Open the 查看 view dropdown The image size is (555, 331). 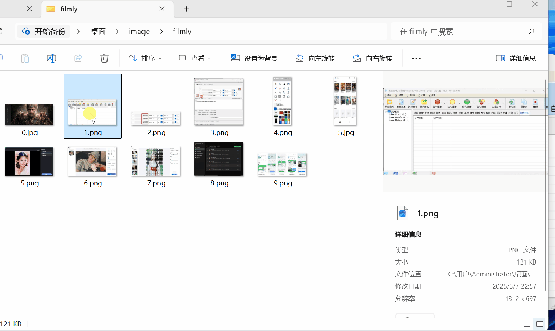tap(194, 58)
